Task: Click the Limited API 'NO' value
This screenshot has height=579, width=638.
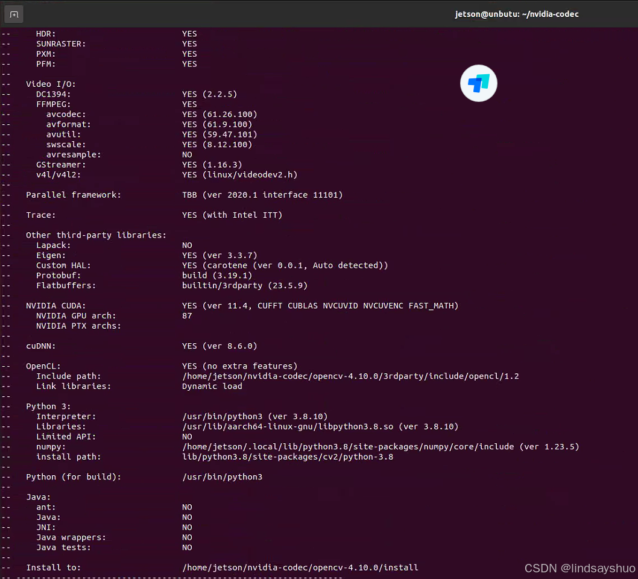Action: pos(187,437)
